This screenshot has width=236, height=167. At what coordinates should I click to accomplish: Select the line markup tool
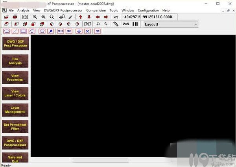tap(15, 31)
